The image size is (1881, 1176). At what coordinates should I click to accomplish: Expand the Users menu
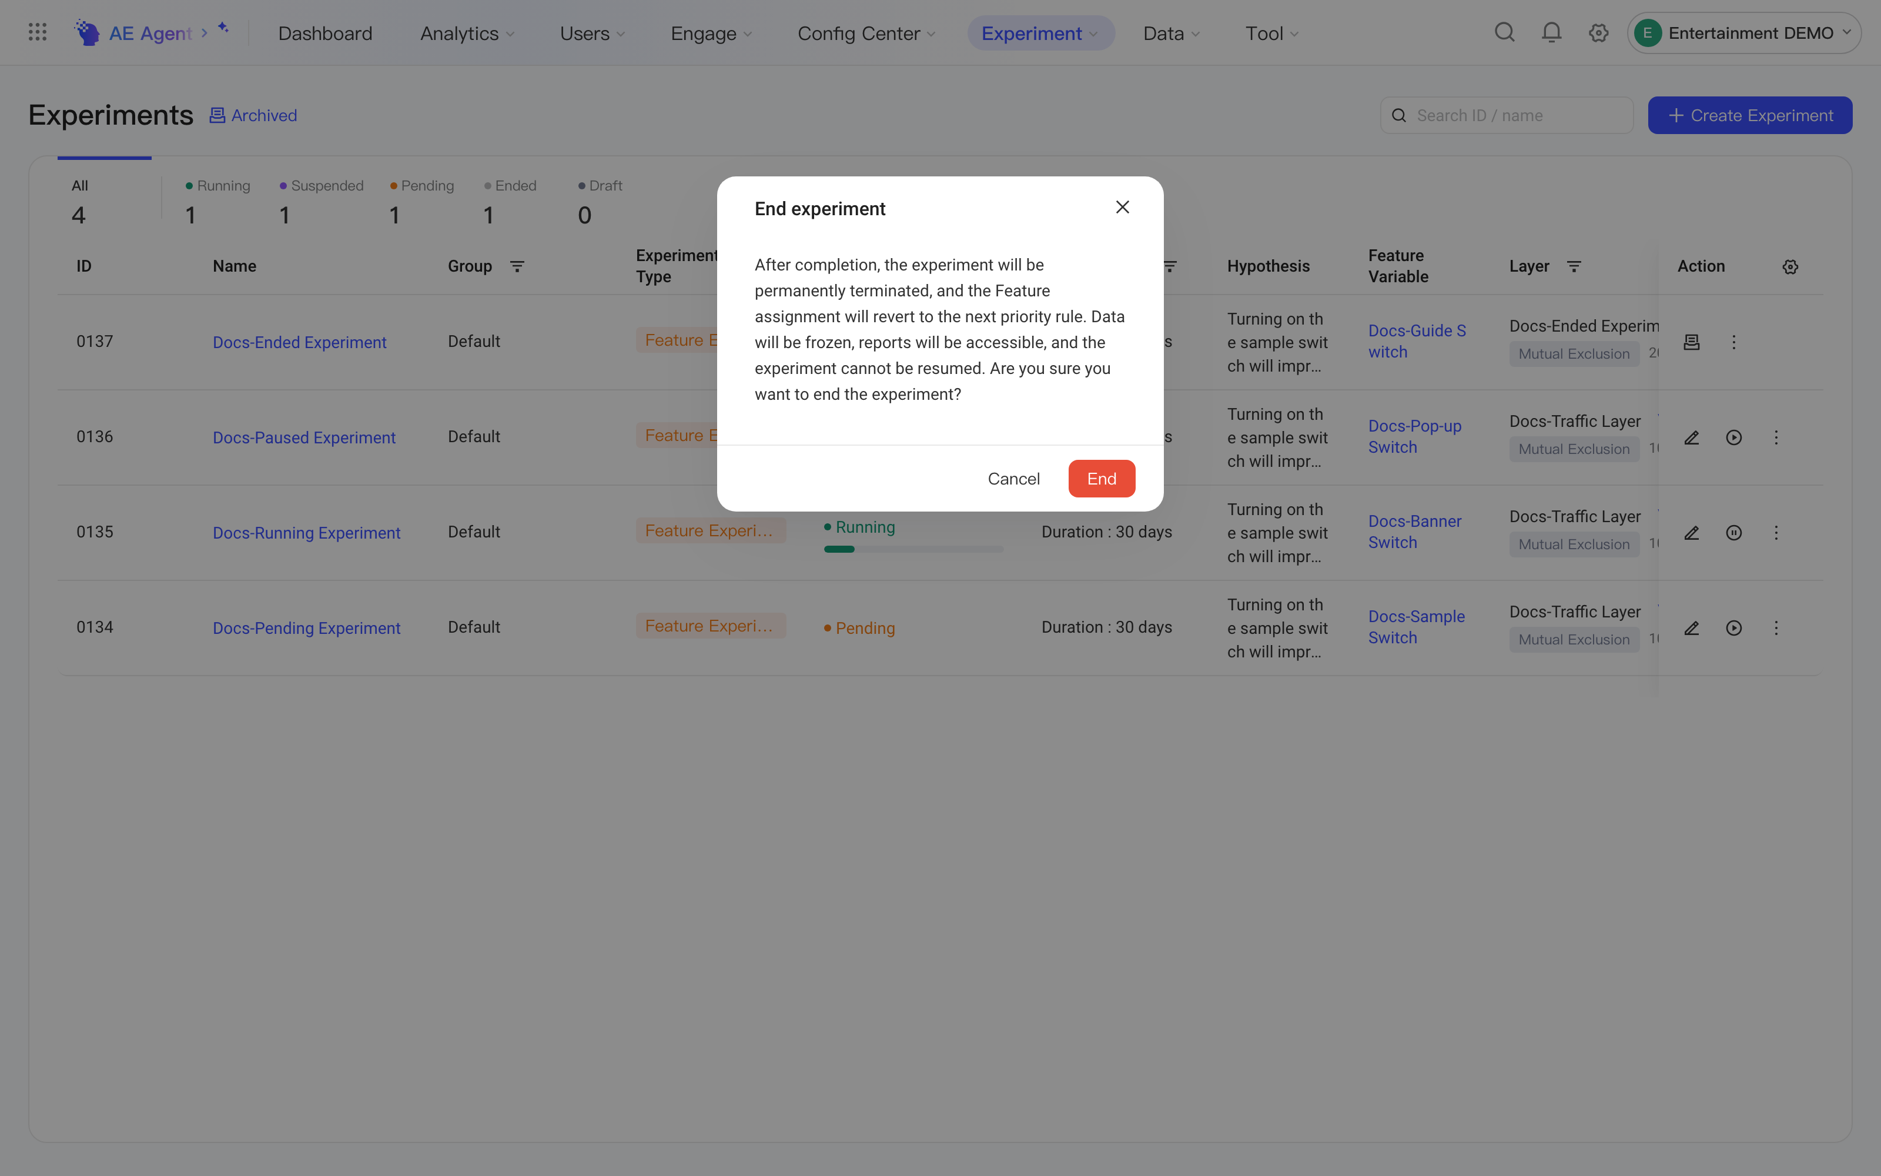593,34
